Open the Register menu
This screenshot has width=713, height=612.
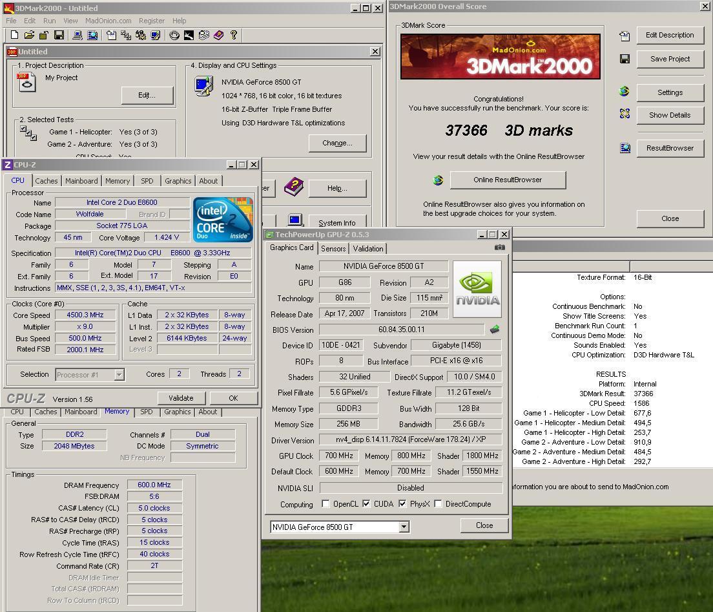tap(152, 21)
